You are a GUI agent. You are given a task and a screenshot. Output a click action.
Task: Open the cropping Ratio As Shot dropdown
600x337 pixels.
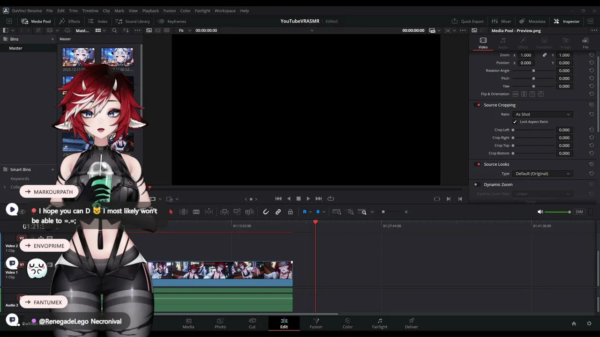542,114
